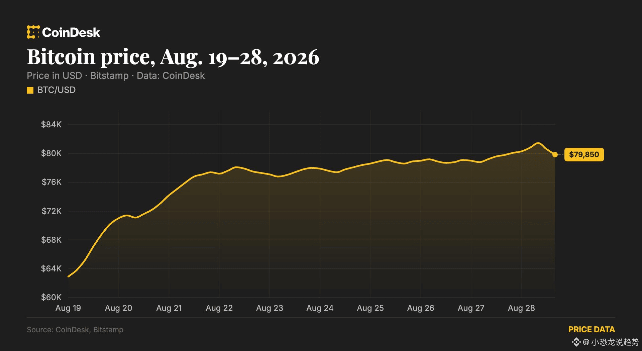This screenshot has height=351, width=642.
Task: Click the Aug 20 x-axis label
Action: coord(118,308)
